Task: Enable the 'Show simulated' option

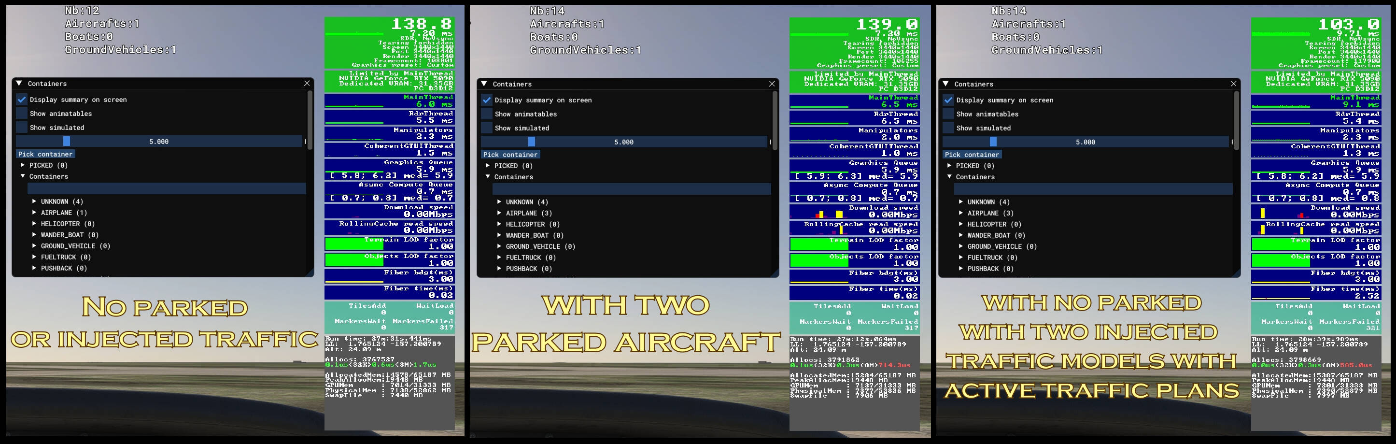Action: pos(21,127)
